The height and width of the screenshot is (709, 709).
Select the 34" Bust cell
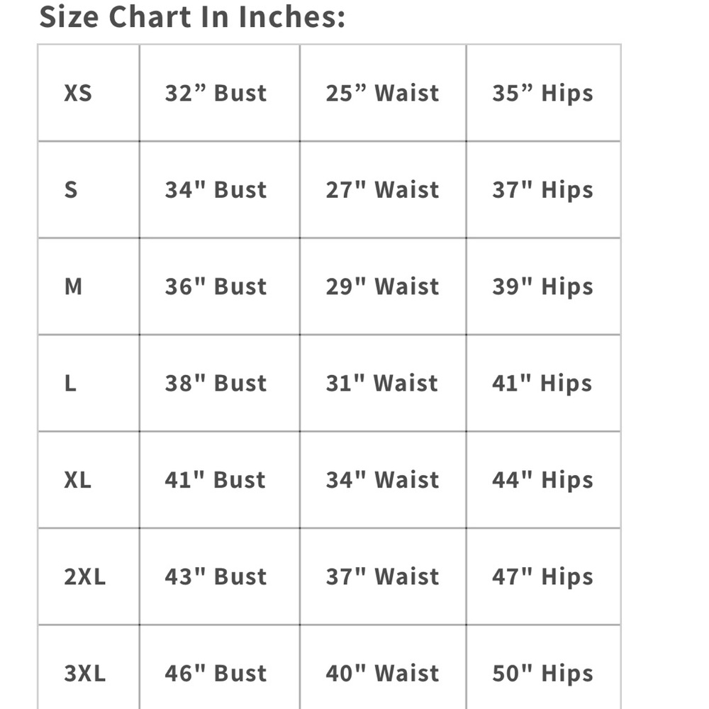[x=220, y=190]
